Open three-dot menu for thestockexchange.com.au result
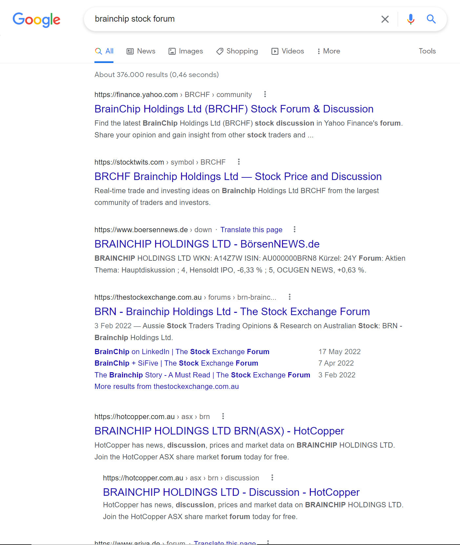Viewport: 460px width, 545px height. click(x=289, y=297)
